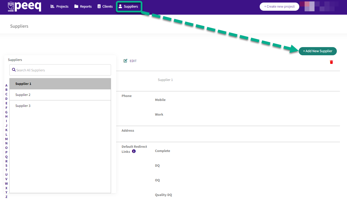Image resolution: width=347 pixels, height=205 pixels.
Task: Delete supplier using the trash icon
Action: click(x=331, y=62)
